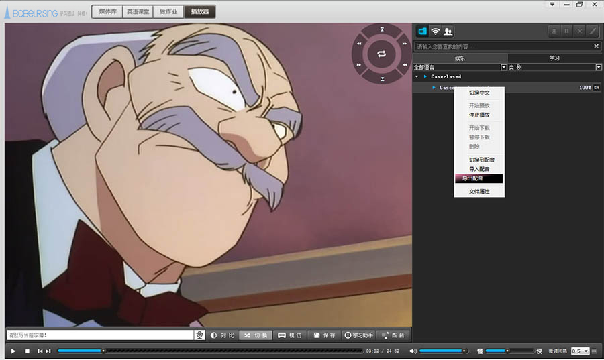Click the brush clean button in the panel toolbar
The height and width of the screenshot is (360, 604).
[593, 31]
